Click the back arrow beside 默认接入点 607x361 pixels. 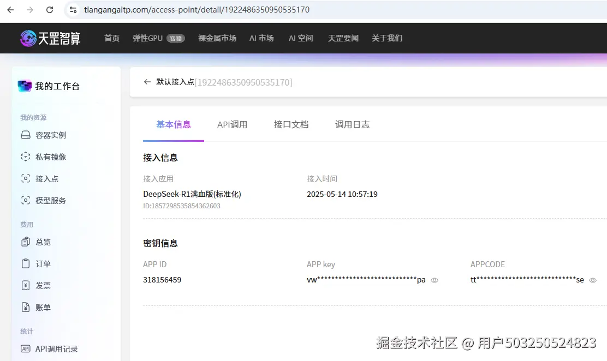(x=147, y=82)
